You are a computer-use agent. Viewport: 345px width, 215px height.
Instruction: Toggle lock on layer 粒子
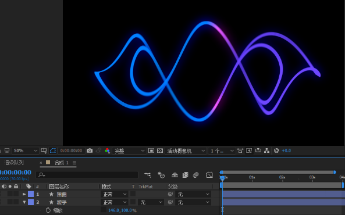click(16, 202)
